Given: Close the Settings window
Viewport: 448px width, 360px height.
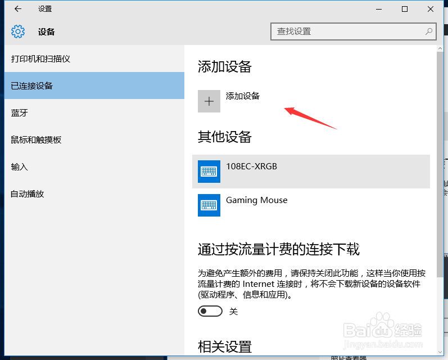Looking at the screenshot, I should pos(431,9).
